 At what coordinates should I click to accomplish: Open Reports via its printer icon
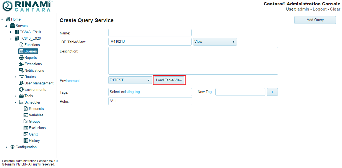[21, 57]
